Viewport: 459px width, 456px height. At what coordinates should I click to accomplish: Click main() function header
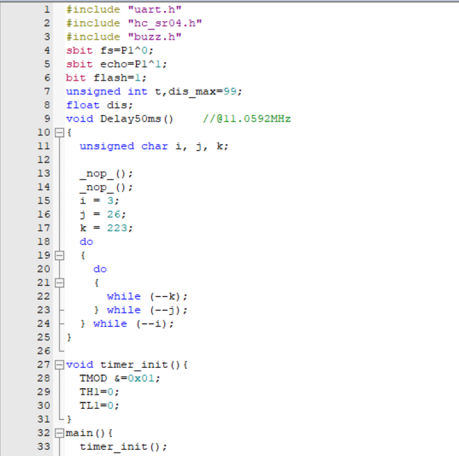(x=89, y=433)
